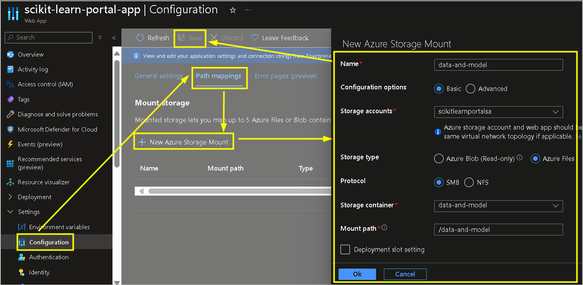Open Identity in the sidebar
583x285 pixels.
pos(39,272)
